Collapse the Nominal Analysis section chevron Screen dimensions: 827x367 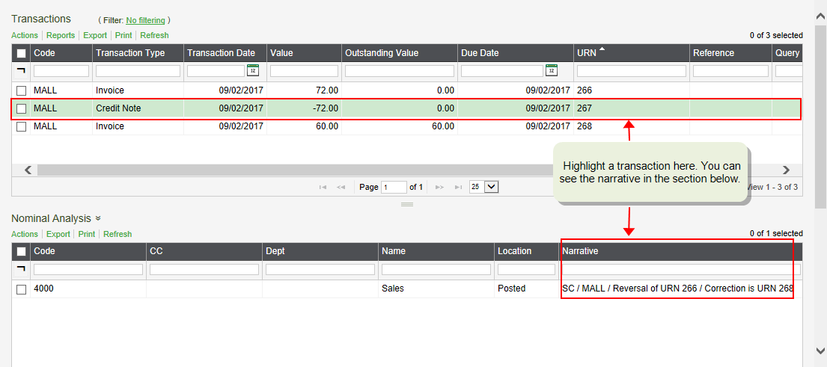click(x=98, y=218)
